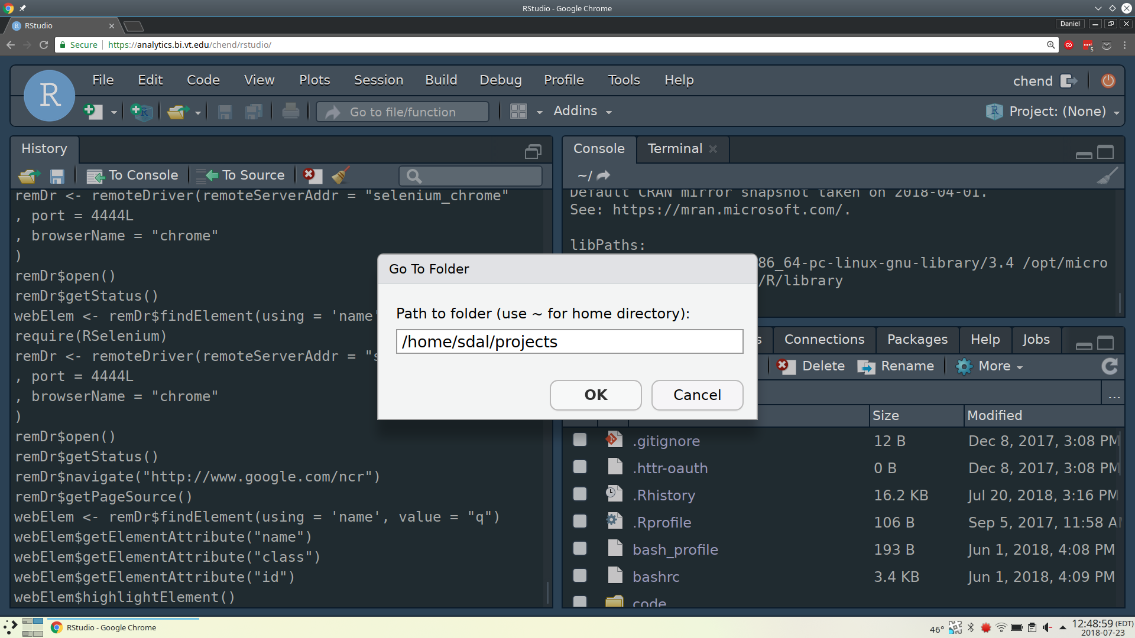The image size is (1135, 638).
Task: Click the .Rhistory file icon
Action: tap(614, 494)
